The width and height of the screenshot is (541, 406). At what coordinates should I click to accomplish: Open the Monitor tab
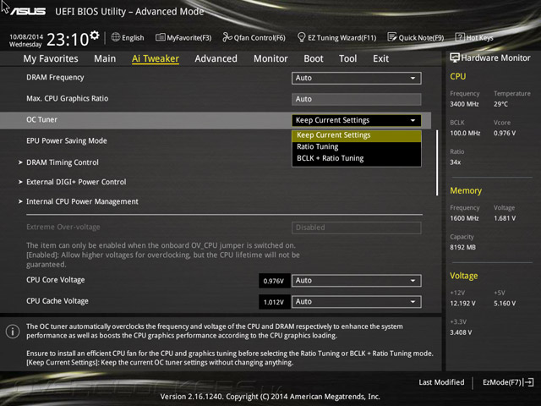pyautogui.click(x=270, y=58)
